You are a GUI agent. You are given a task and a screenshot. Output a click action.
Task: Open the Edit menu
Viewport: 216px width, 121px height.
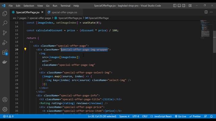coord(18,6)
